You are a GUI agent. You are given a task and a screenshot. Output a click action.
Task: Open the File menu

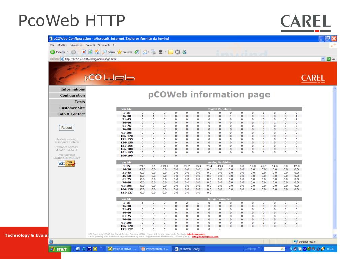click(52, 45)
